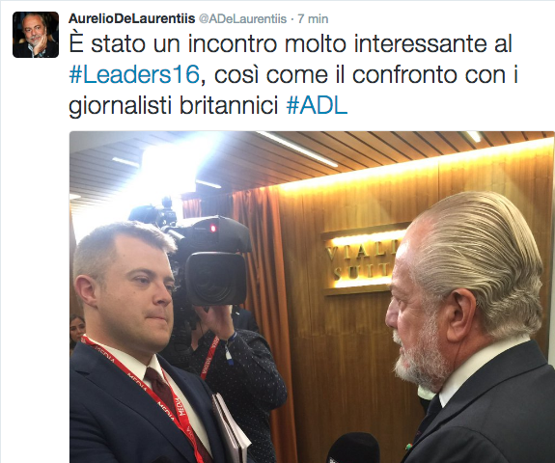Click the red recording light on the camera
The height and width of the screenshot is (463, 555).
213,229
